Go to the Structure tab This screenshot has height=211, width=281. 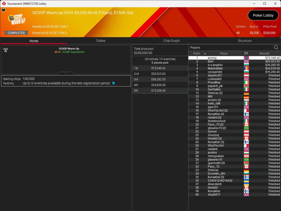[x=245, y=41]
